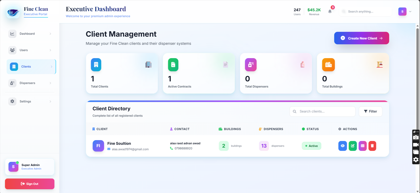Click the Dashboard chart icon in sidebar
The width and height of the screenshot is (420, 193).
coord(12,34)
